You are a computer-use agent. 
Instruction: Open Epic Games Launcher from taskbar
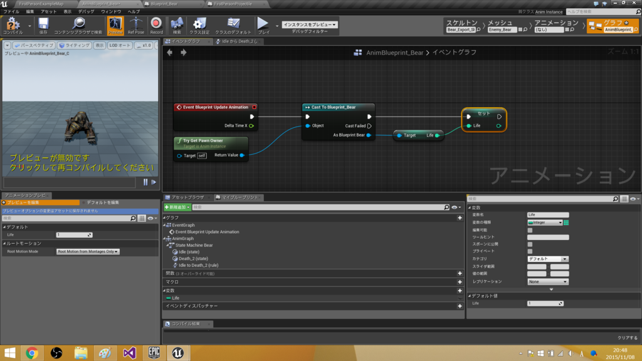tap(154, 353)
